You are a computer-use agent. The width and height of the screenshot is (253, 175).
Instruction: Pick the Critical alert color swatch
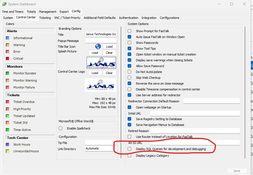pyautogui.click(x=8, y=59)
